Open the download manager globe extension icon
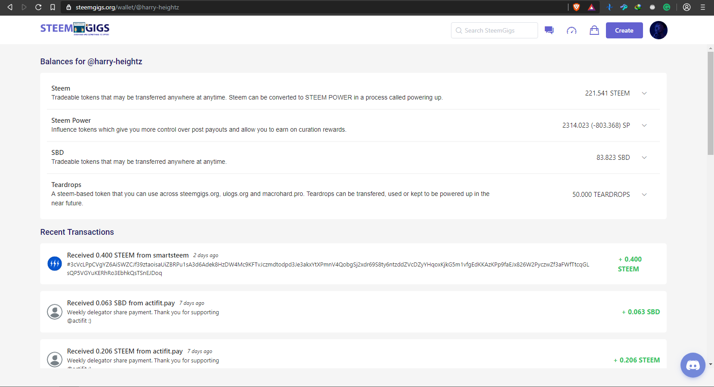The height and width of the screenshot is (387, 714). (x=638, y=7)
